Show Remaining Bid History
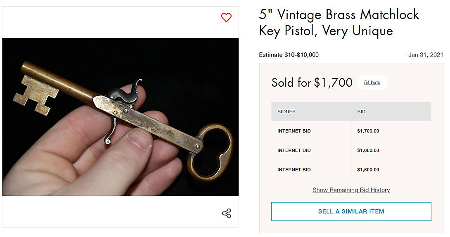 pyautogui.click(x=351, y=190)
